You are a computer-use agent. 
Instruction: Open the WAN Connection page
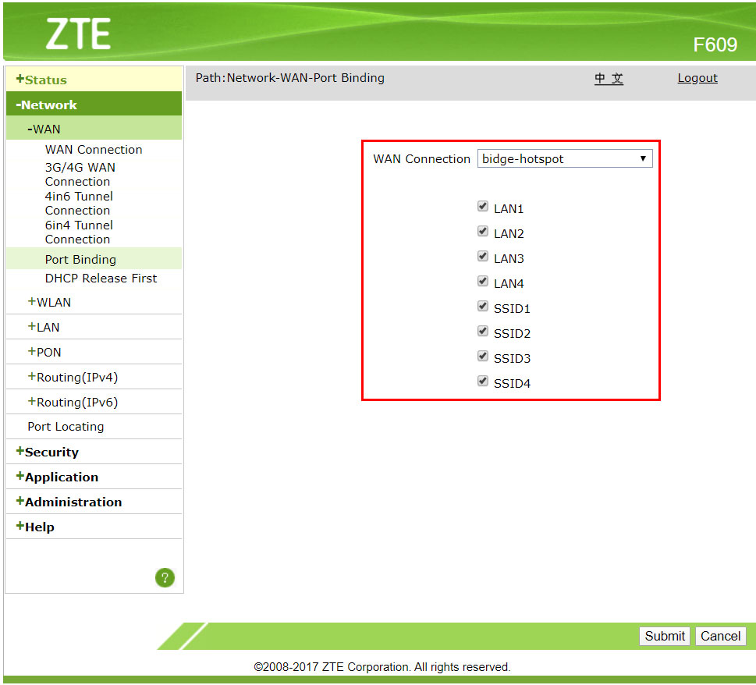94,150
